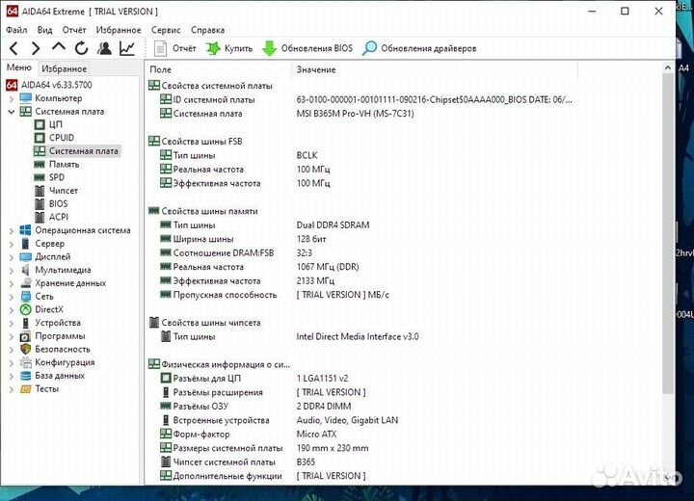The height and width of the screenshot is (501, 694).
Task: Select the 1 LGA1151 v2 socket value
Action: pos(322,379)
